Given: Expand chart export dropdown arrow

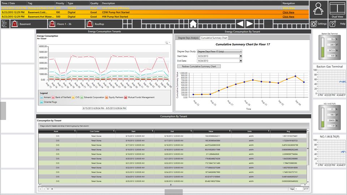Looking at the screenshot, I should [170, 43].
